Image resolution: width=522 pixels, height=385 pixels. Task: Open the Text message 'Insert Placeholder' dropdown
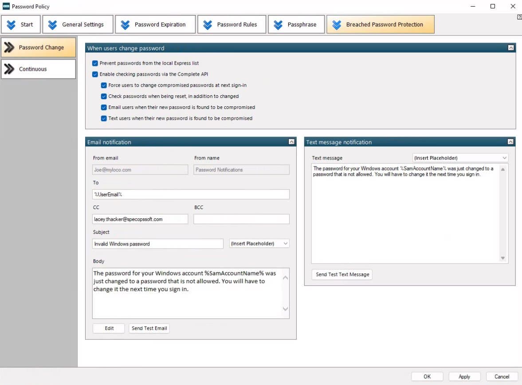[460, 158]
